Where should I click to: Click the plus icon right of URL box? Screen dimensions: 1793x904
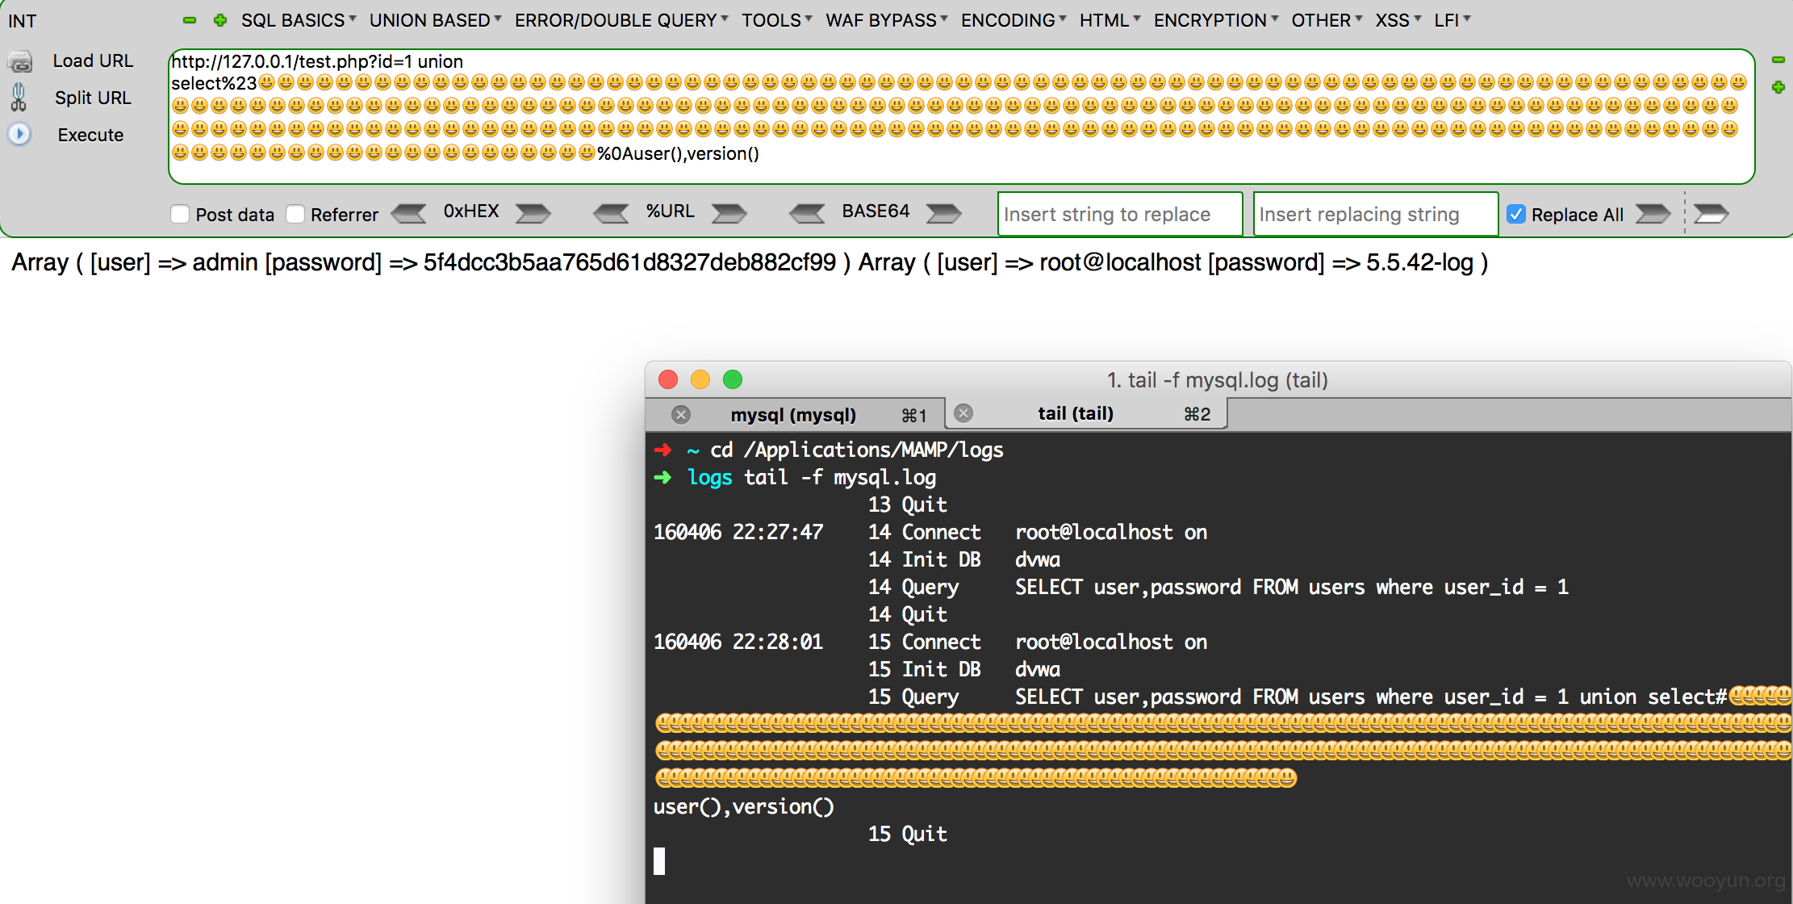pyautogui.click(x=1778, y=86)
